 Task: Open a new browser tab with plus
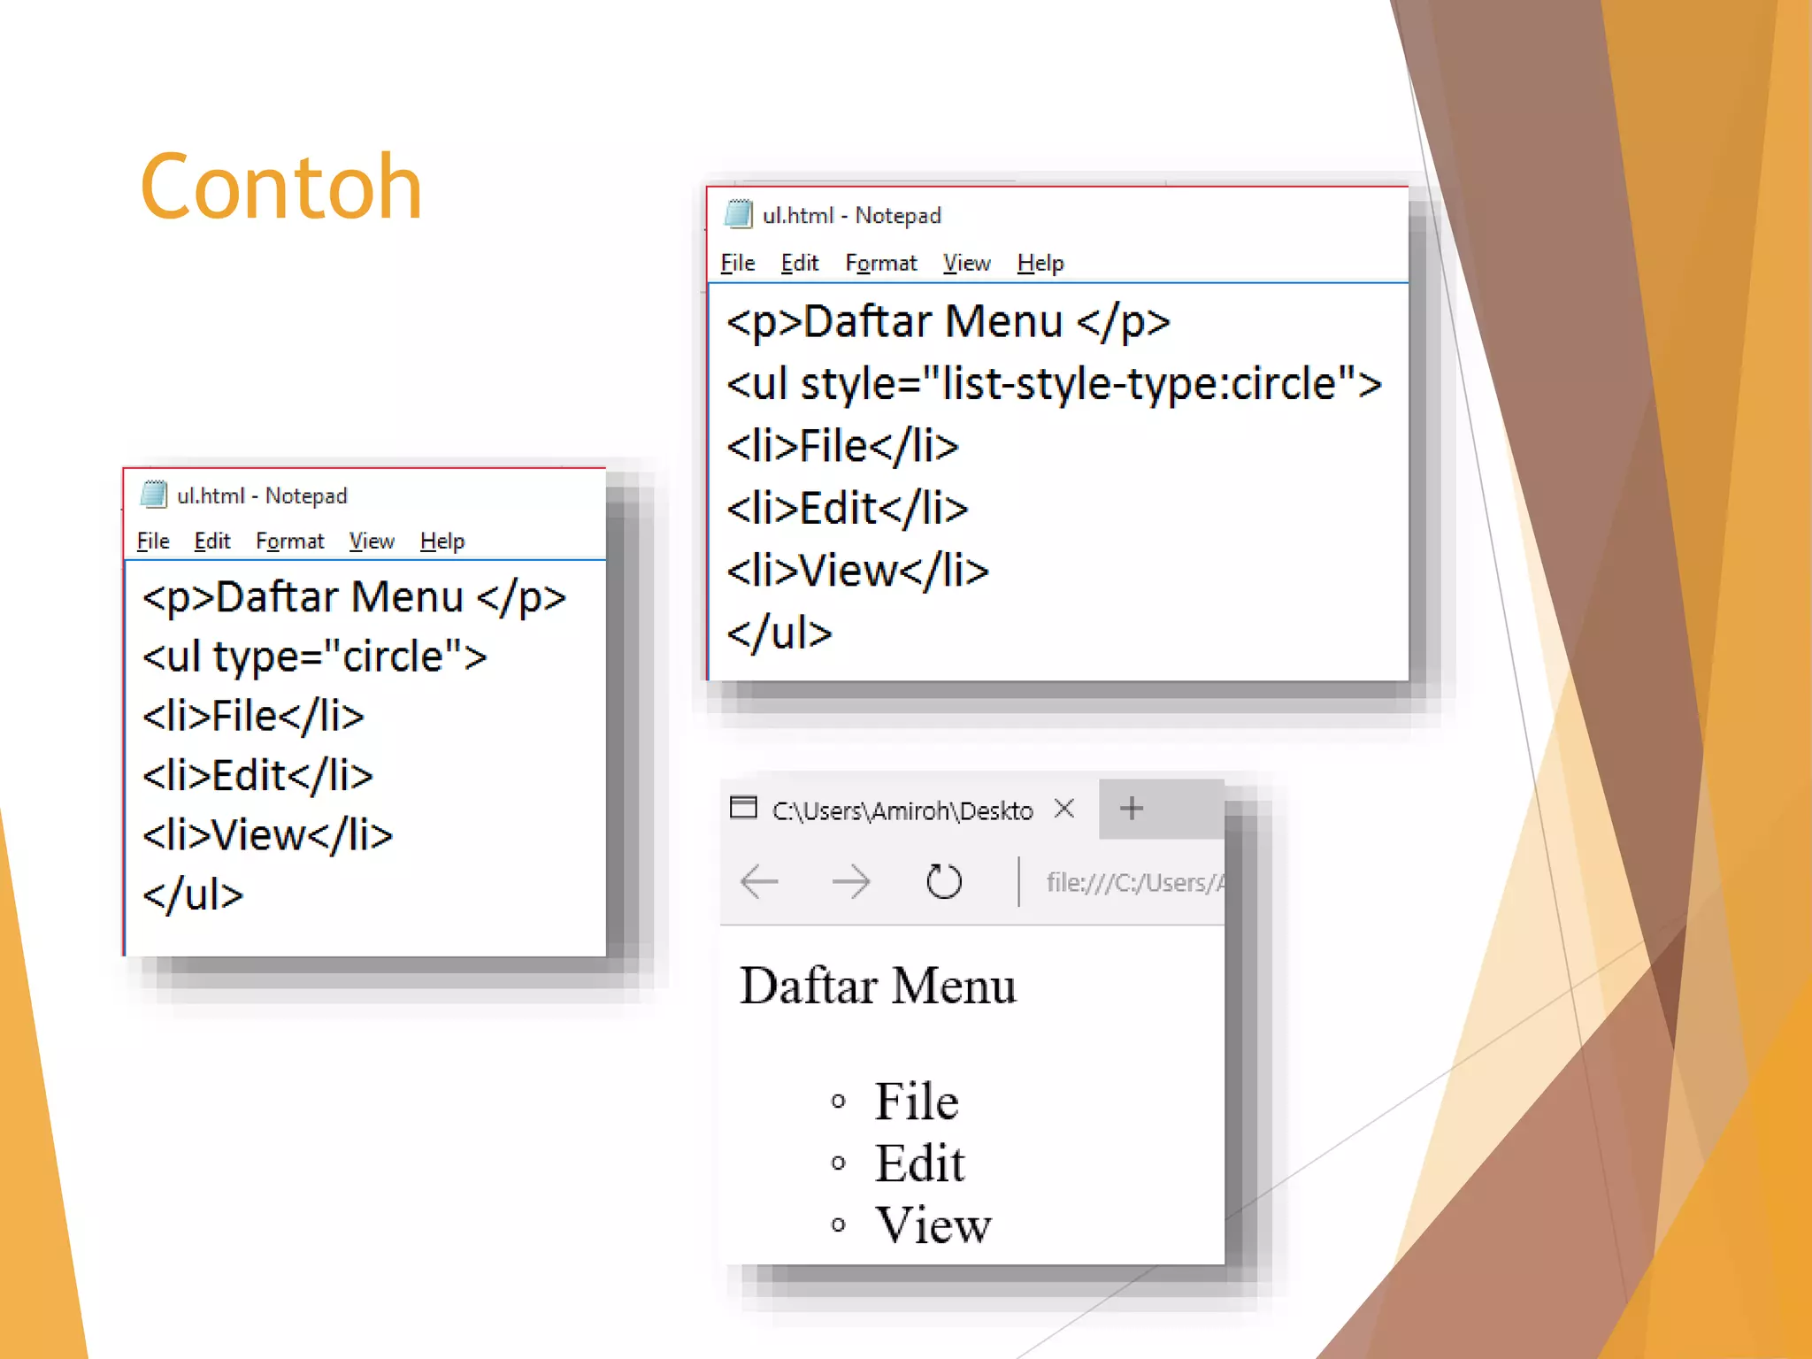coord(1131,808)
